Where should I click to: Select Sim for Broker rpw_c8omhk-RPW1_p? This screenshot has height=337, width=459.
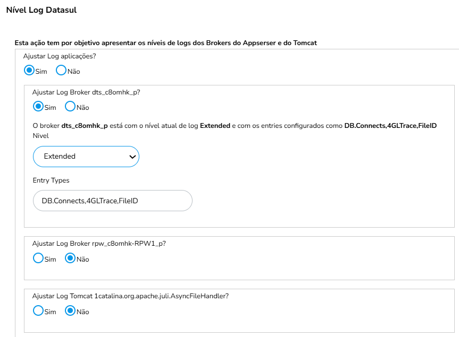pos(38,258)
